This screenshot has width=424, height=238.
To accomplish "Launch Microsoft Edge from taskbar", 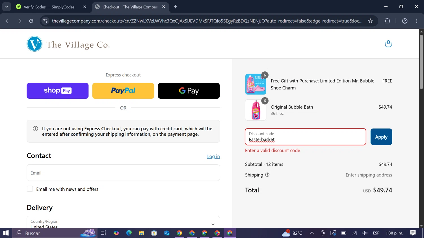I will (129, 233).
